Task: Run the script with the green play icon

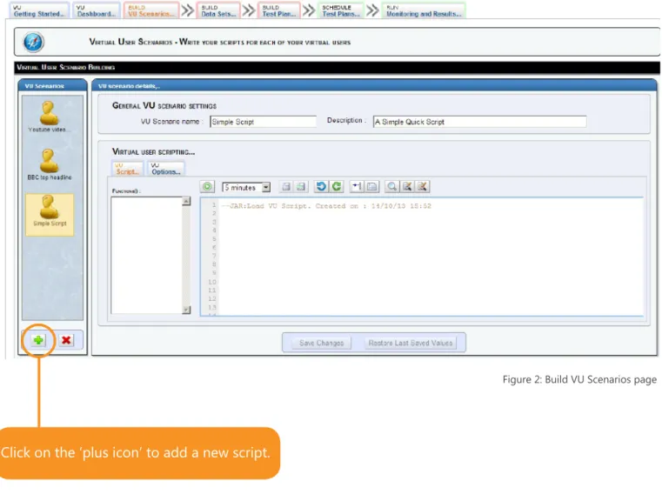Action: click(207, 187)
